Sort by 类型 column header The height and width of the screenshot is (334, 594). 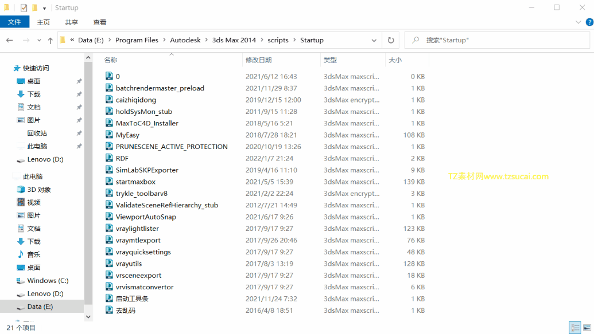pos(330,60)
